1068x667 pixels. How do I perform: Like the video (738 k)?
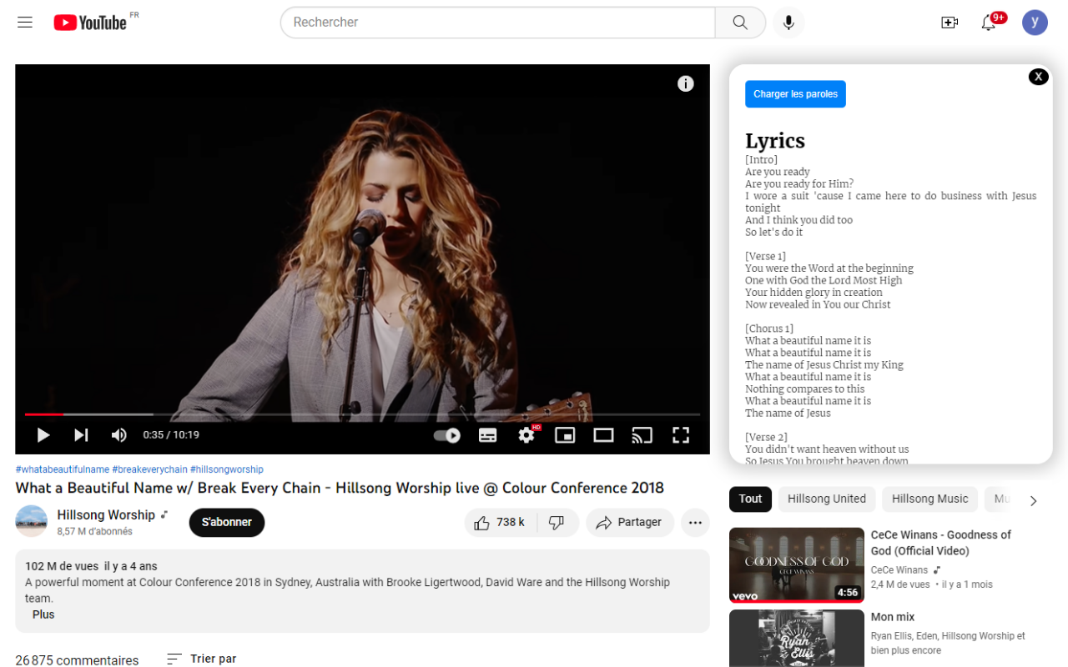500,523
